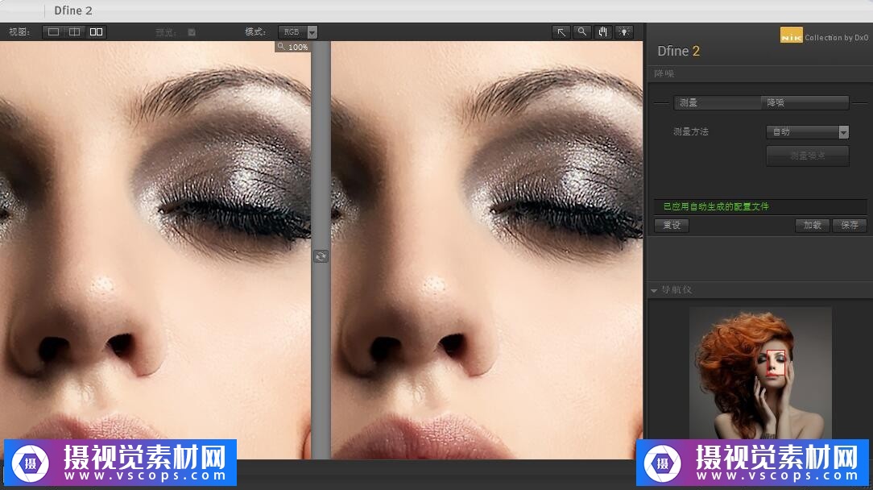Image resolution: width=873 pixels, height=490 pixels.
Task: Click the 100% zoom level indicator
Action: pos(292,48)
